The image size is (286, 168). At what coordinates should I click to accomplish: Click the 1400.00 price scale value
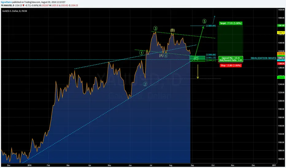[x=281, y=18]
